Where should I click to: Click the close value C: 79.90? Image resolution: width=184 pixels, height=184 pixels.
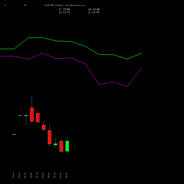pyautogui.click(x=64, y=10)
